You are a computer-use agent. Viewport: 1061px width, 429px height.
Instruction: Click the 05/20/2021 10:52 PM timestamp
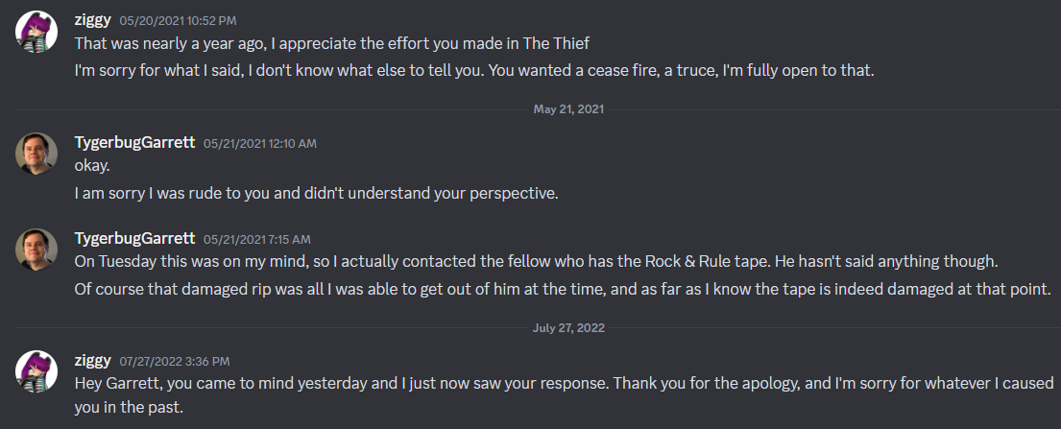click(x=178, y=21)
